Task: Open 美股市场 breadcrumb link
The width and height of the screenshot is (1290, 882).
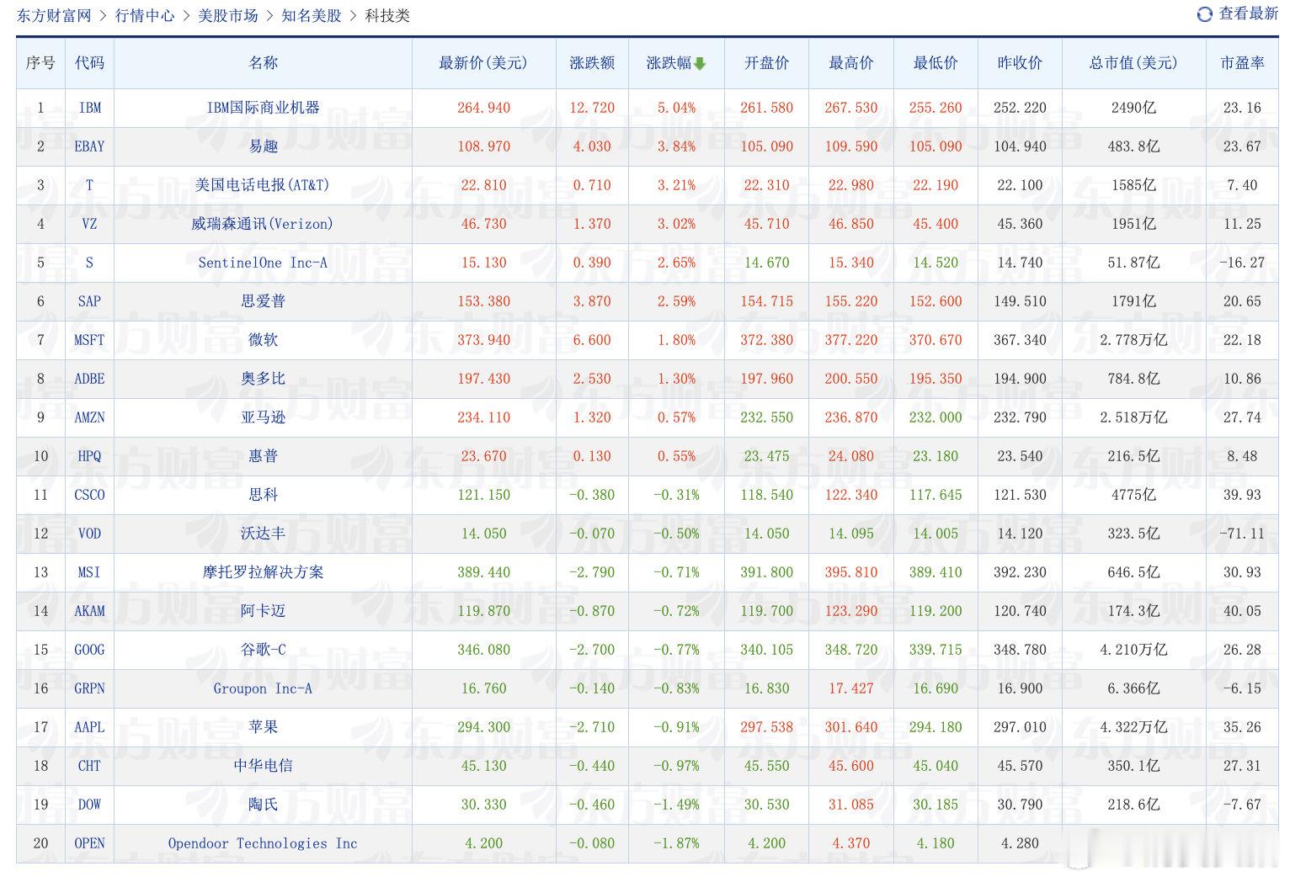Action: click(228, 15)
